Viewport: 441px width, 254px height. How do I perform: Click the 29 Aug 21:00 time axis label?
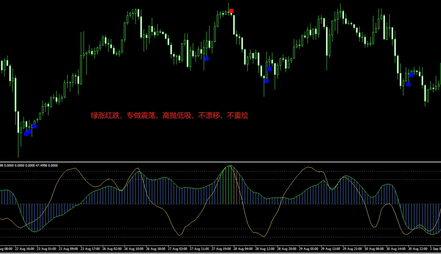(352, 249)
